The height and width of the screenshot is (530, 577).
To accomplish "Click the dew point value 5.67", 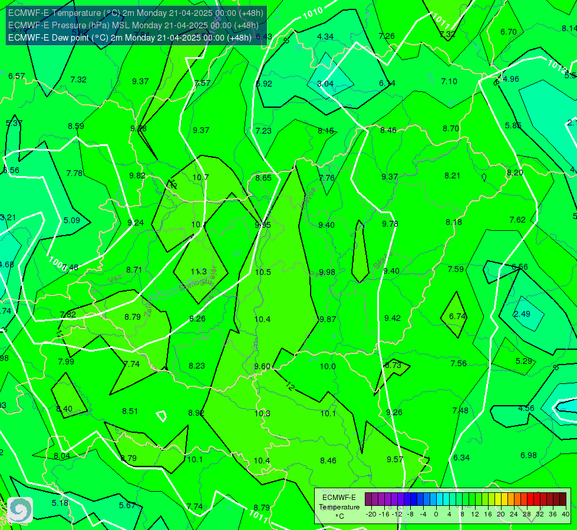I will pyautogui.click(x=127, y=505).
